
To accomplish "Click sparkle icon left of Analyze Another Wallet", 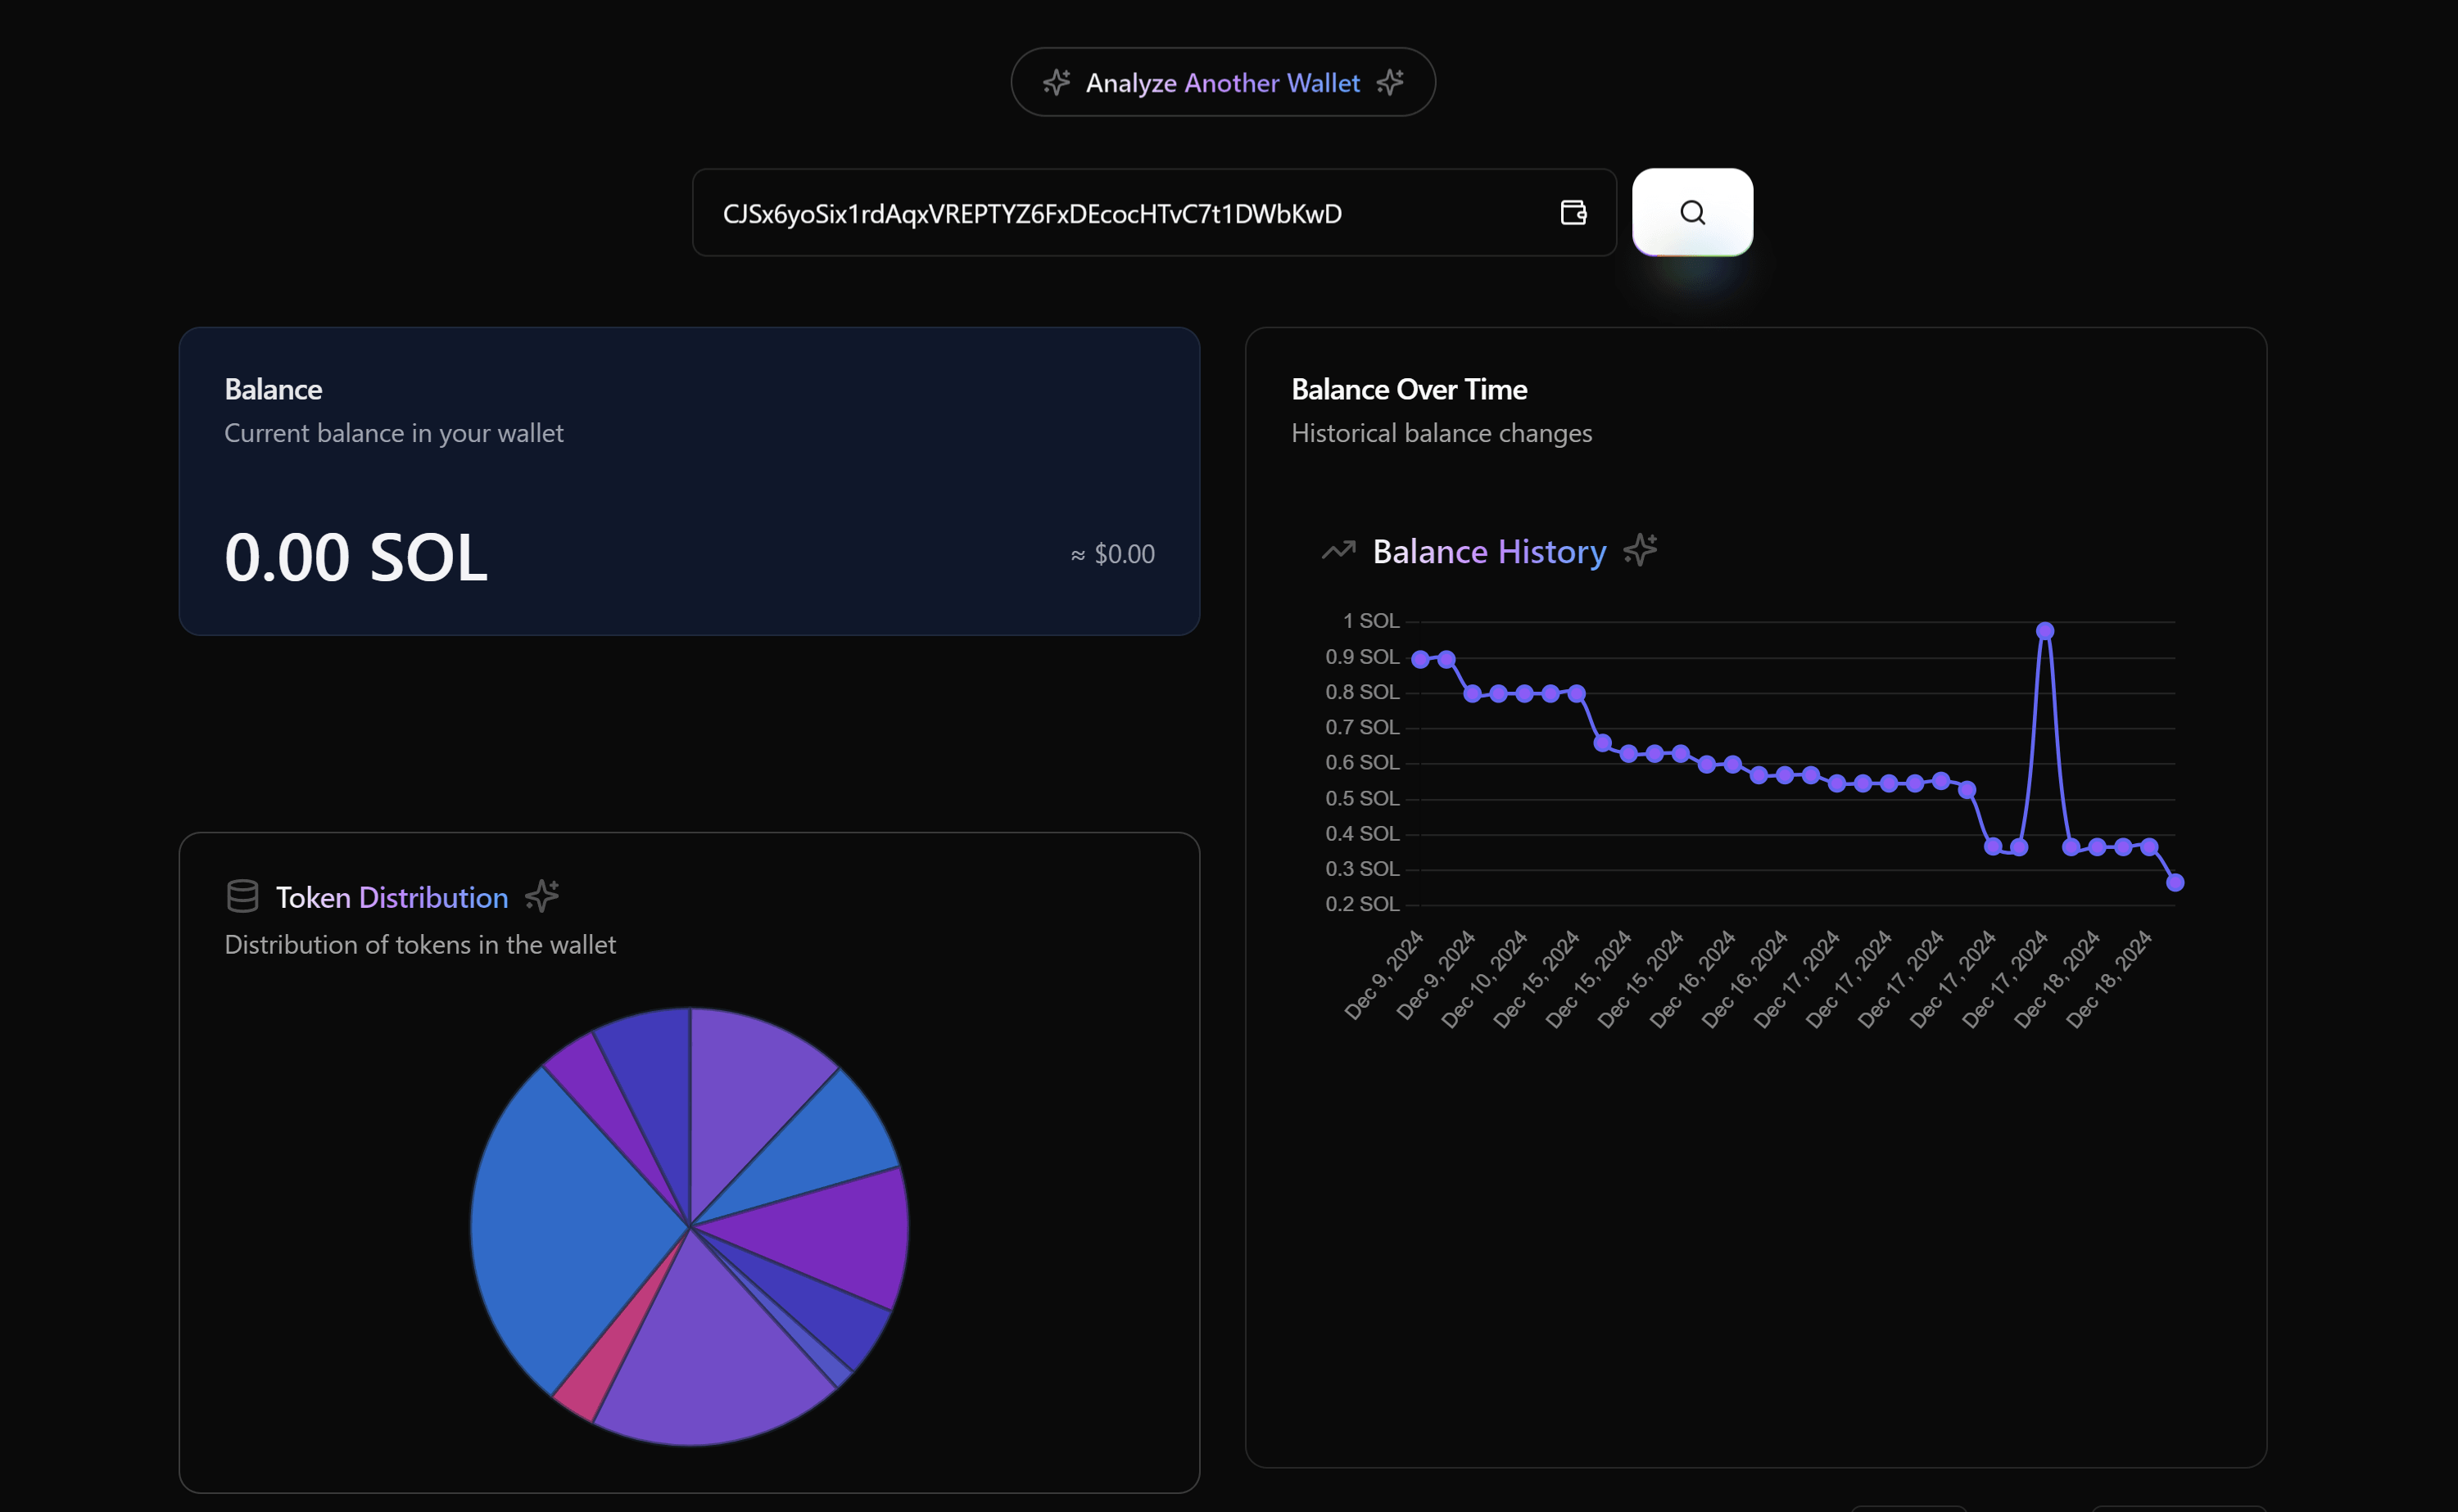I will click(1056, 82).
